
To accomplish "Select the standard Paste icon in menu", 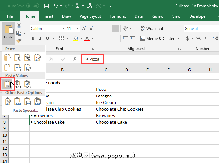I will pyautogui.click(x=8, y=57).
